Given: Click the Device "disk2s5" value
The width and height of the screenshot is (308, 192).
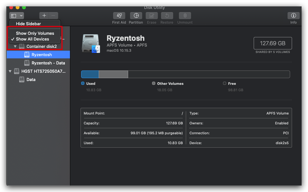Looking at the screenshot, I should click(x=282, y=143).
